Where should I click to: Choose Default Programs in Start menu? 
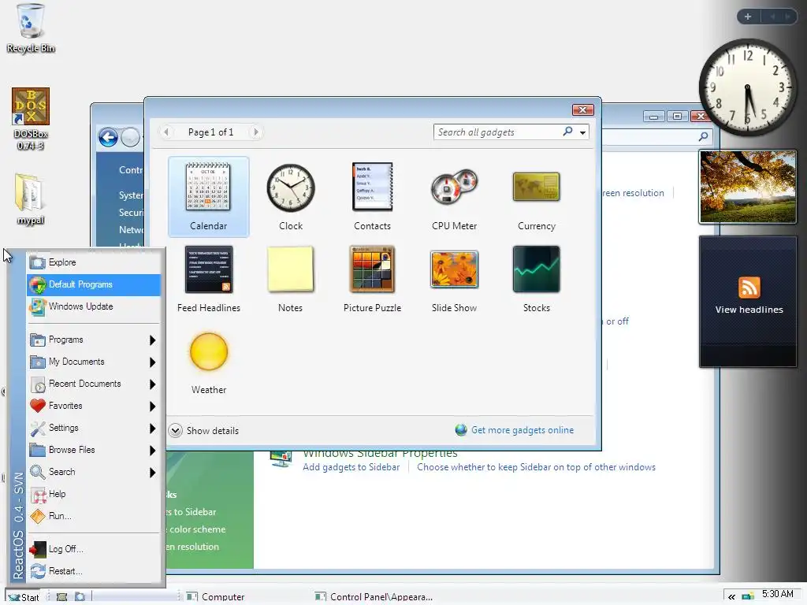94,284
